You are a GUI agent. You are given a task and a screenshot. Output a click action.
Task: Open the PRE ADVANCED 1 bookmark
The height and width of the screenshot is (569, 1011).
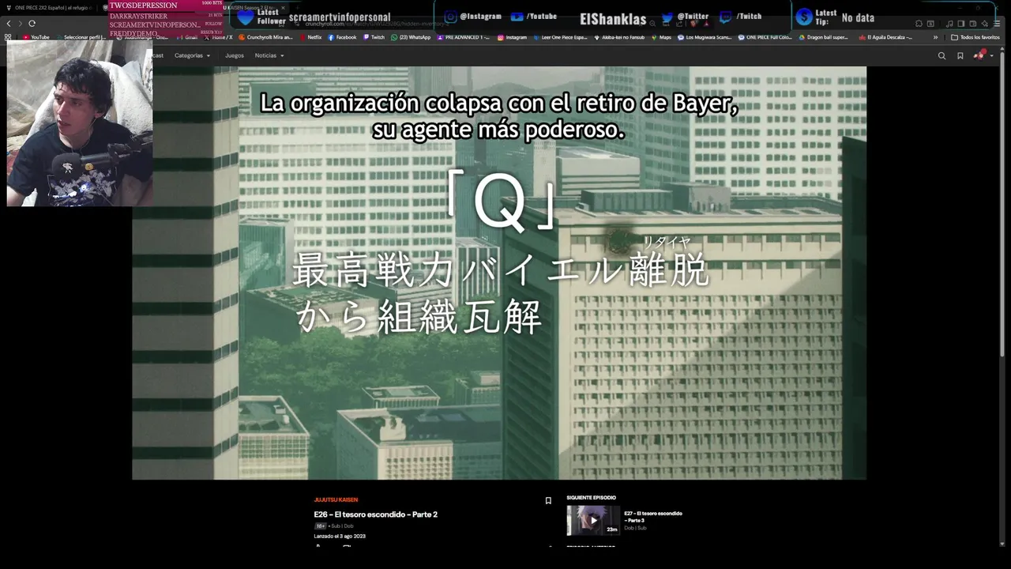(x=464, y=37)
